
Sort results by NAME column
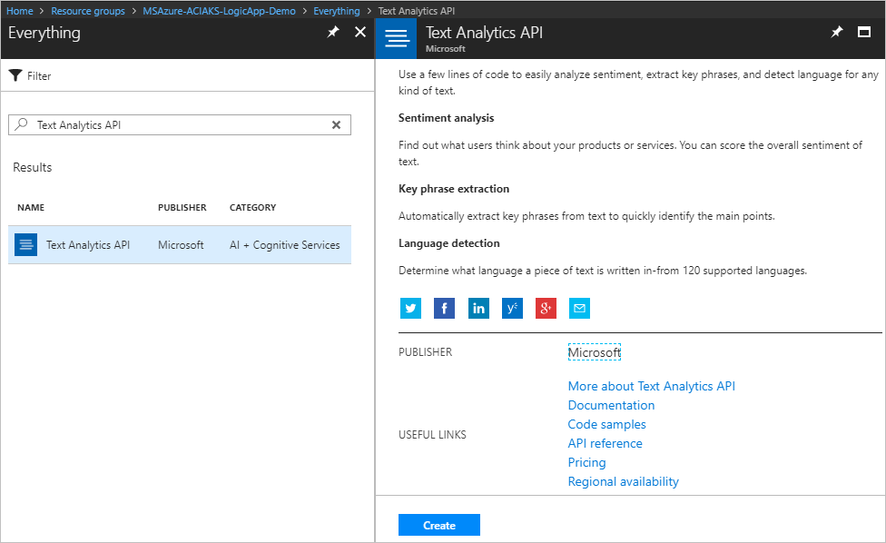31,207
